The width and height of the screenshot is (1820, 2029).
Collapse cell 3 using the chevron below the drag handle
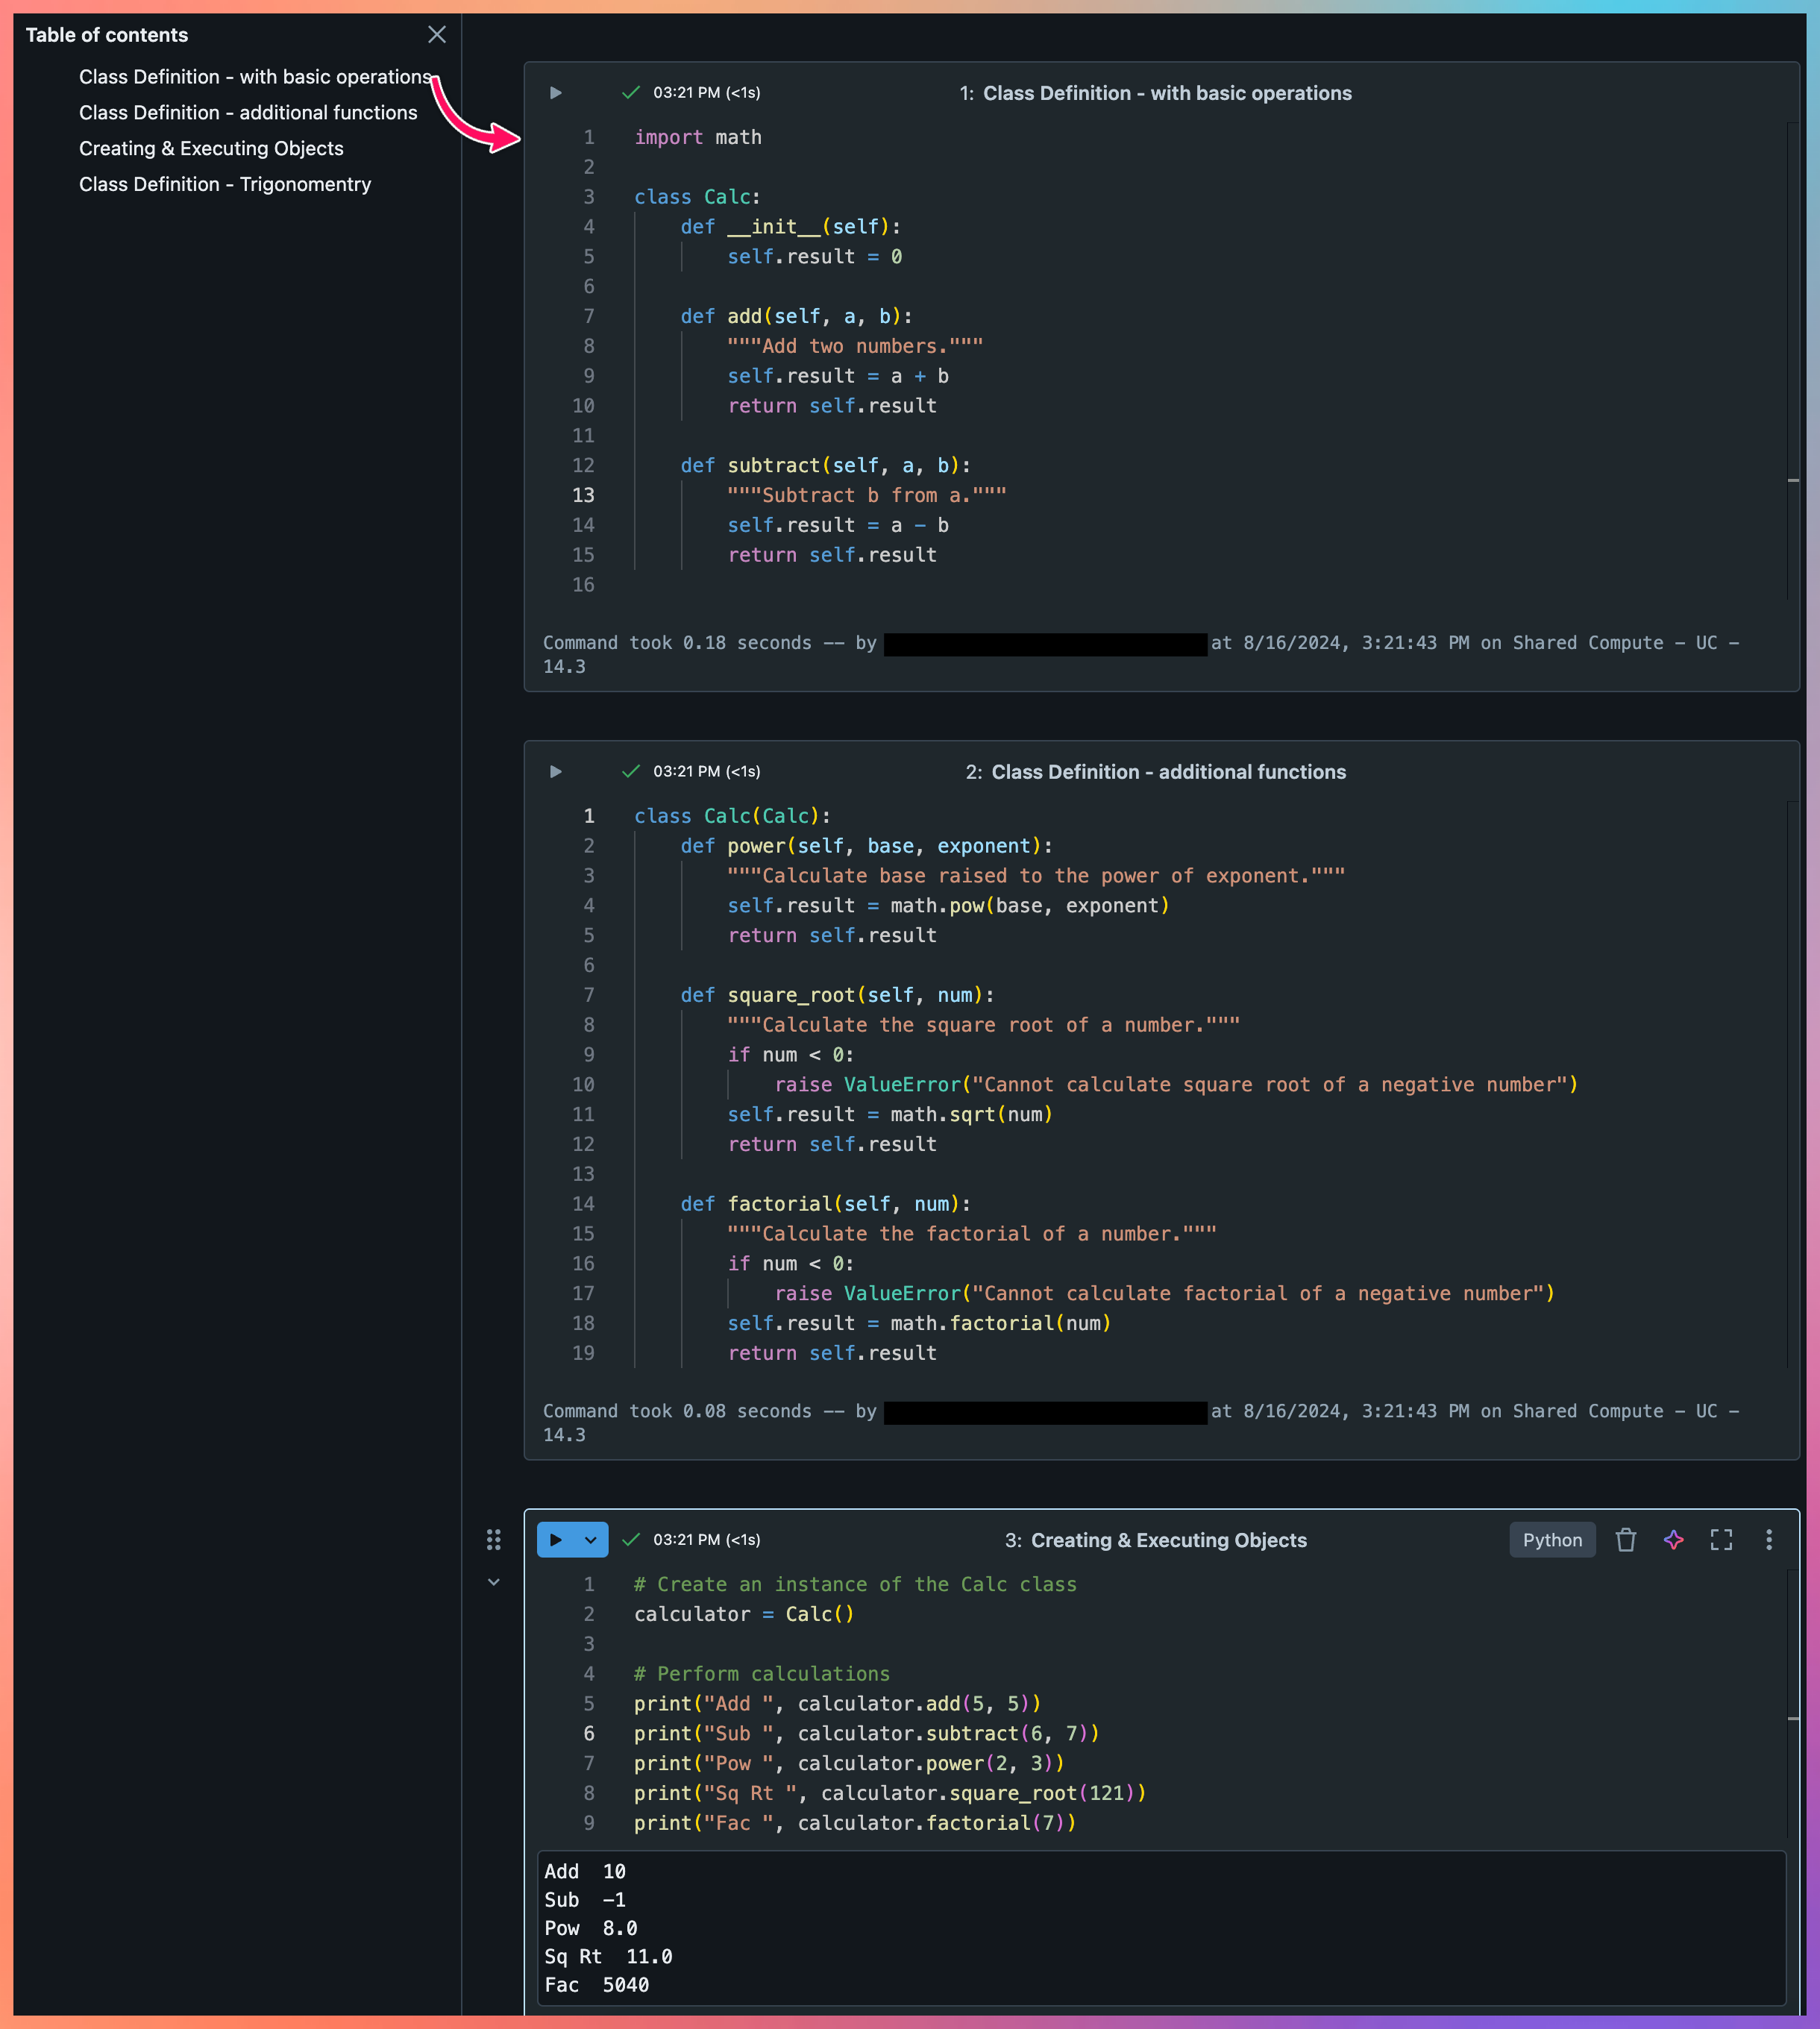[493, 1582]
